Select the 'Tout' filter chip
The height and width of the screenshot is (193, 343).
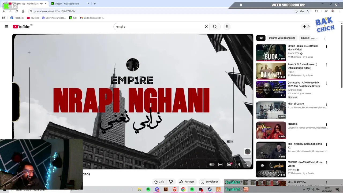point(261,38)
